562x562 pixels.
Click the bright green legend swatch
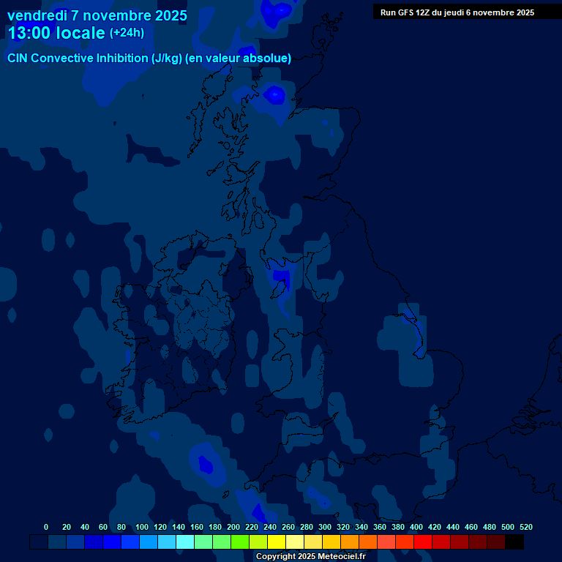click(x=240, y=542)
